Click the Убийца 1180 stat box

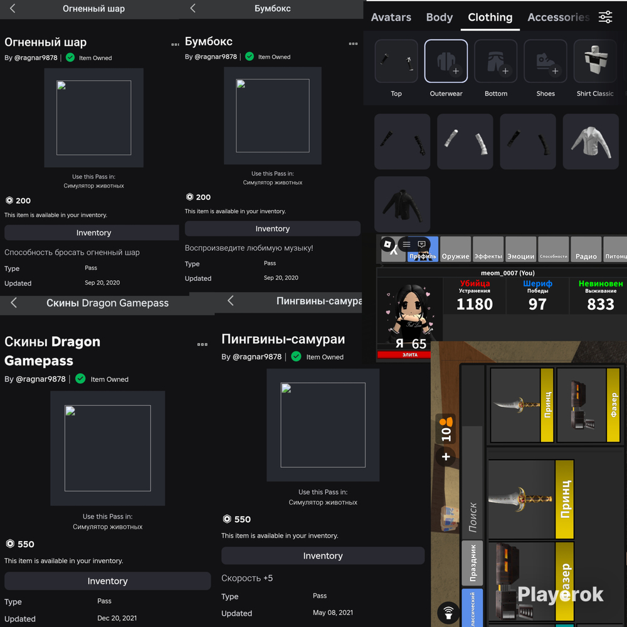click(475, 296)
